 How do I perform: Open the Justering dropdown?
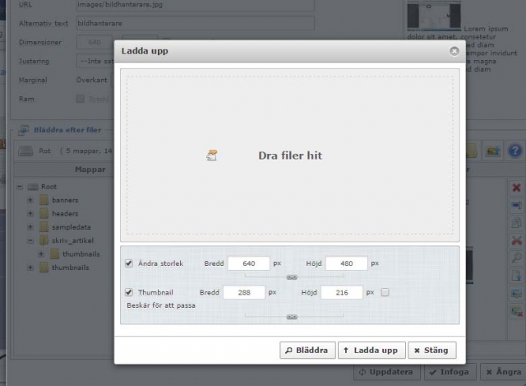click(95, 61)
